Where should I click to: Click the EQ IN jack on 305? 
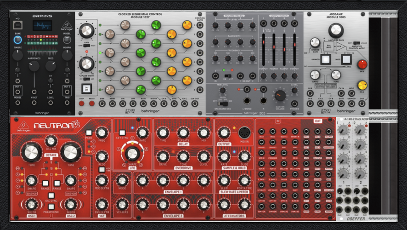[215, 76]
